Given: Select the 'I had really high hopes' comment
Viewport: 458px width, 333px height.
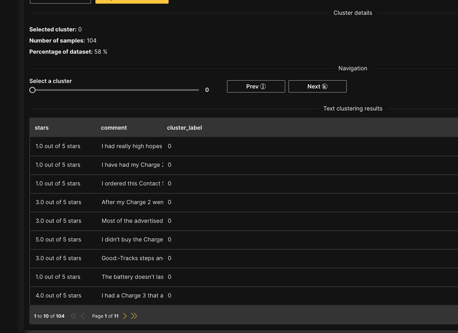Looking at the screenshot, I should (132, 146).
